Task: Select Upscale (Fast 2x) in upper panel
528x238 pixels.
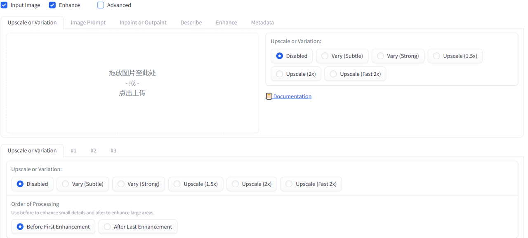Action: click(x=355, y=74)
